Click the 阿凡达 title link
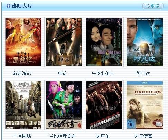 143,73
